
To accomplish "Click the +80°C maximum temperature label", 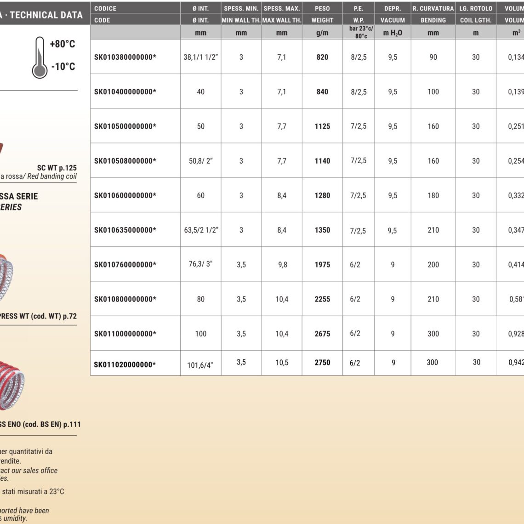I will coord(63,44).
